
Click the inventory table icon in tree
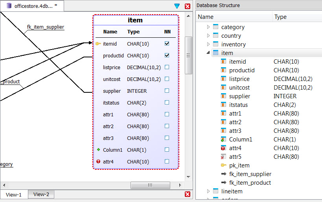[215, 44]
